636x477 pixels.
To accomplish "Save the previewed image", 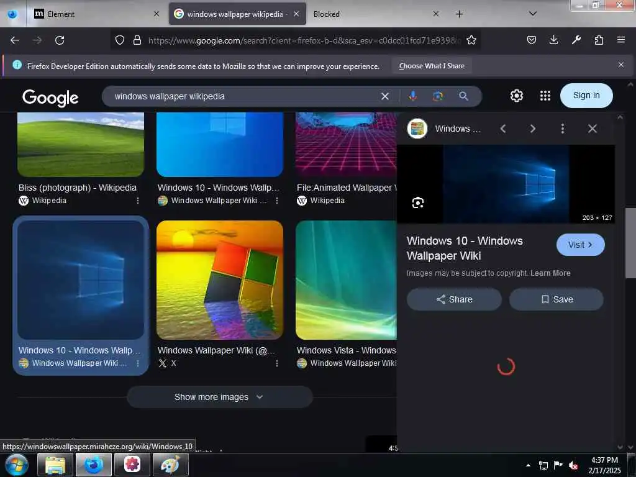I will tap(556, 299).
